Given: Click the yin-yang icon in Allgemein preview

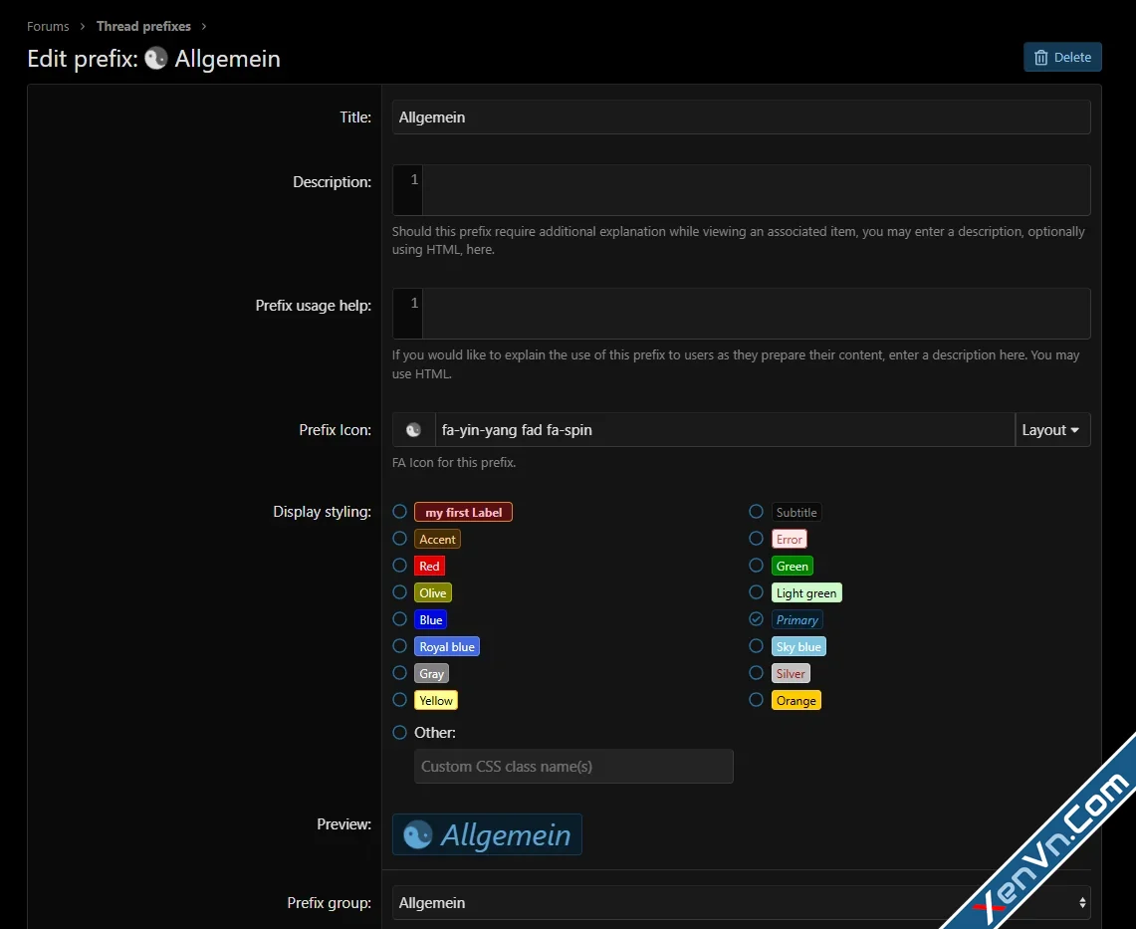Looking at the screenshot, I should point(417,834).
